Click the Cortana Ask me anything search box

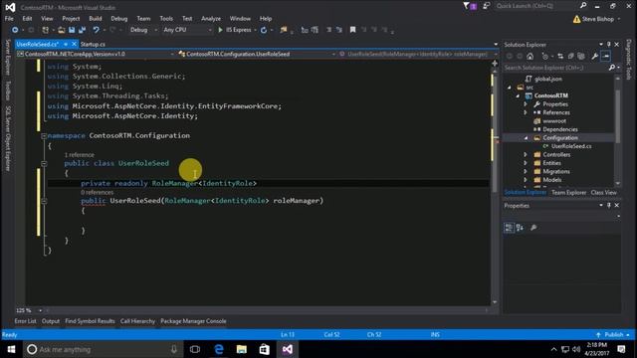tap(102, 349)
